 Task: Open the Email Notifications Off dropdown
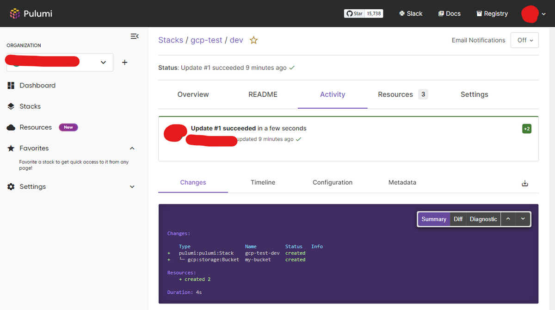pyautogui.click(x=525, y=40)
